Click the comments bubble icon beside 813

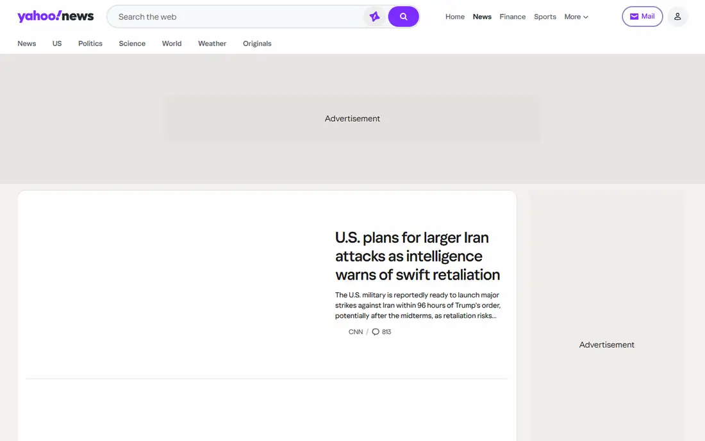coord(376,332)
